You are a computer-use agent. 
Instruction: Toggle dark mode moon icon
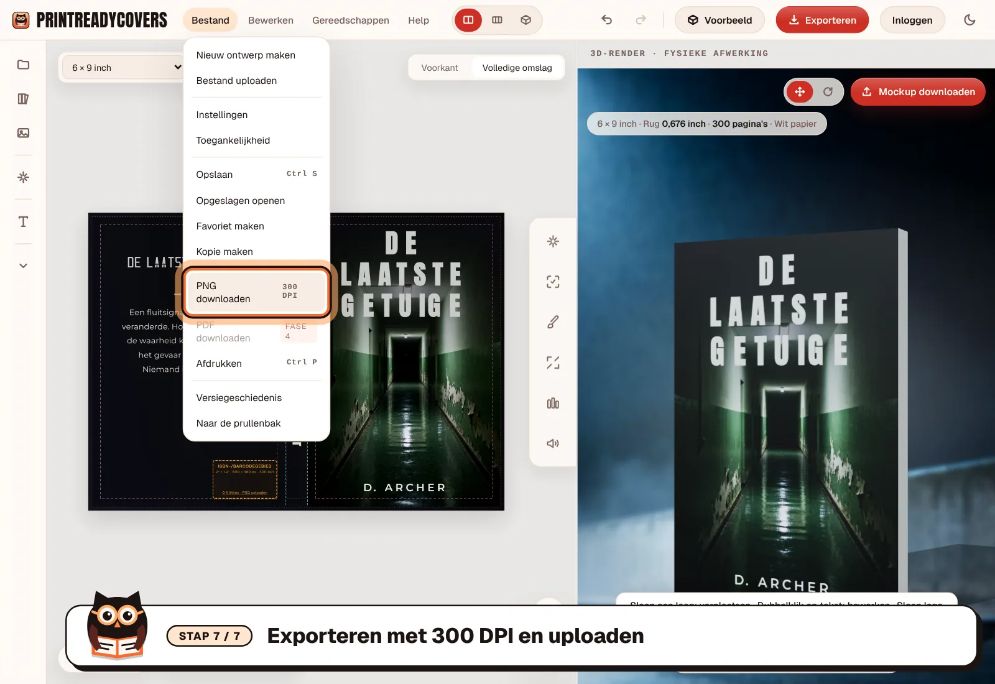(970, 21)
